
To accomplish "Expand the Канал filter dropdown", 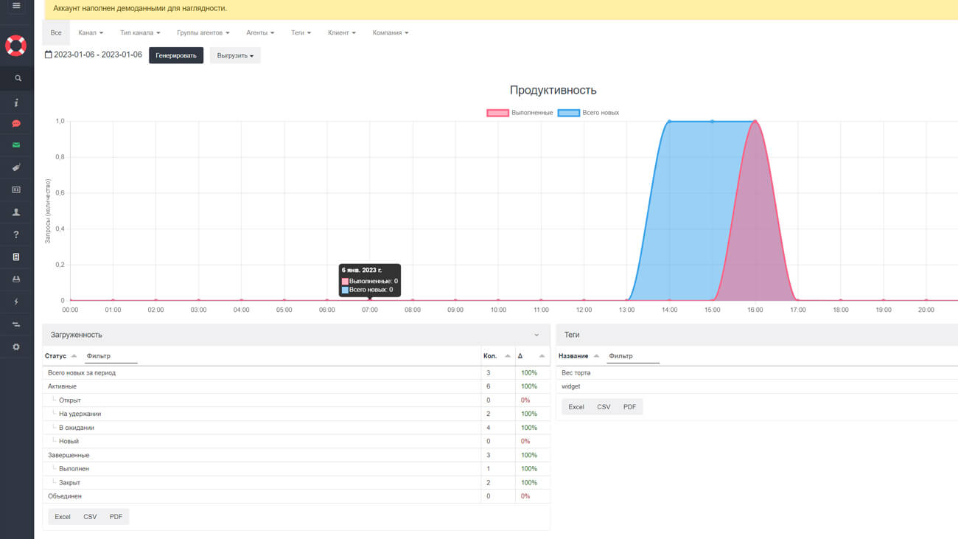I will tap(91, 33).
